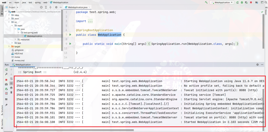Viewport: 268px width, 132px height.
Task: Clear all console output with trash icon
Action: pos(11,92)
